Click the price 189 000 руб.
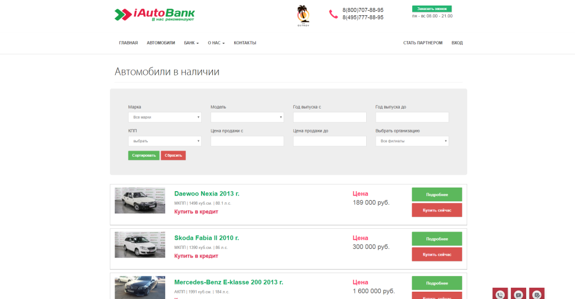This screenshot has height=299, width=575. click(x=371, y=202)
